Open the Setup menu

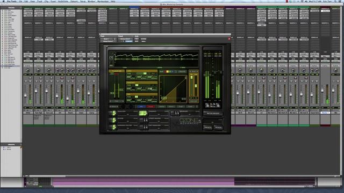click(x=83, y=1)
